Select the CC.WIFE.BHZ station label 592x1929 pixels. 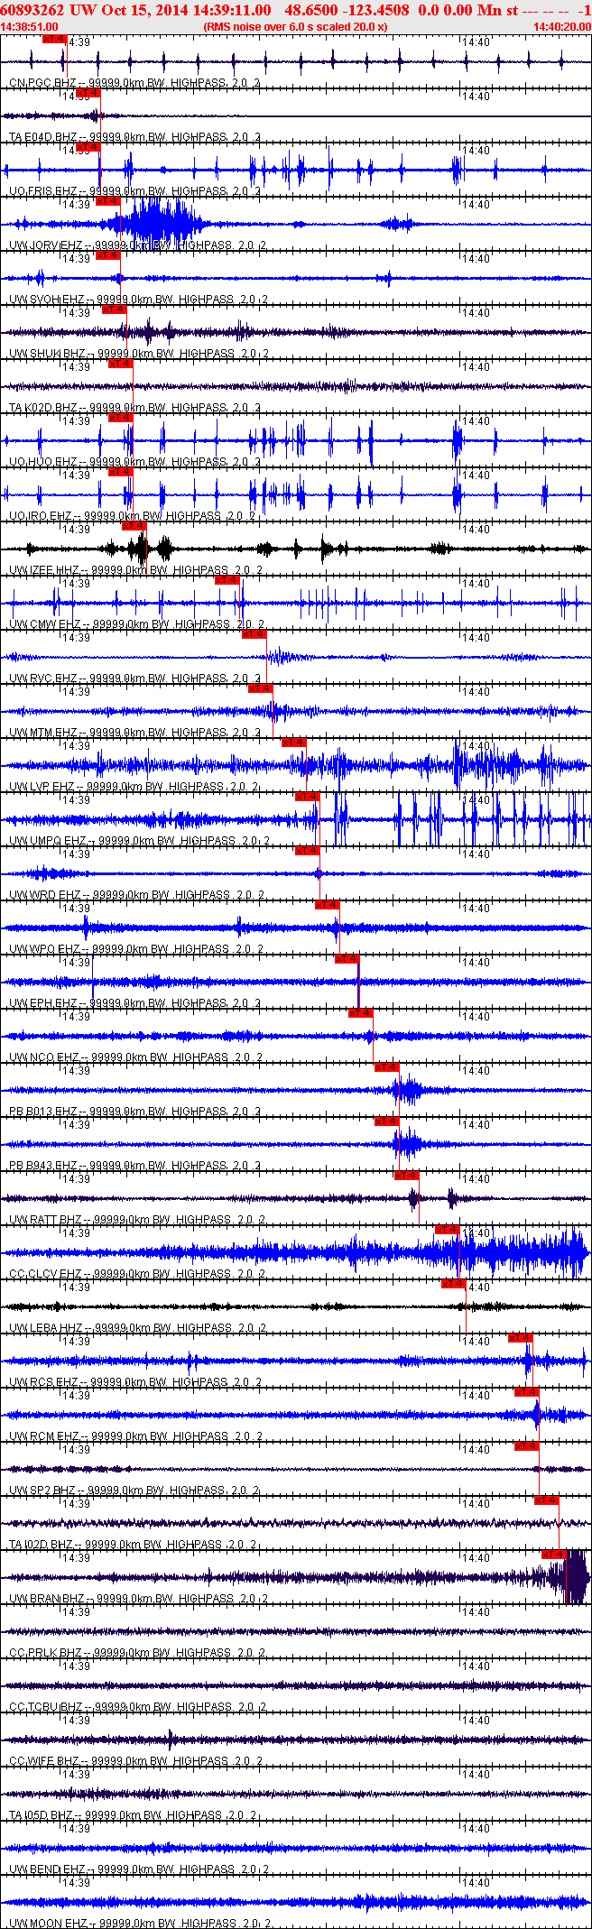click(x=44, y=1761)
